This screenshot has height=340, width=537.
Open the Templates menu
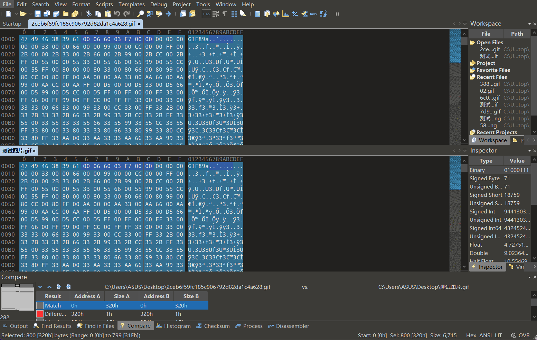(x=131, y=4)
